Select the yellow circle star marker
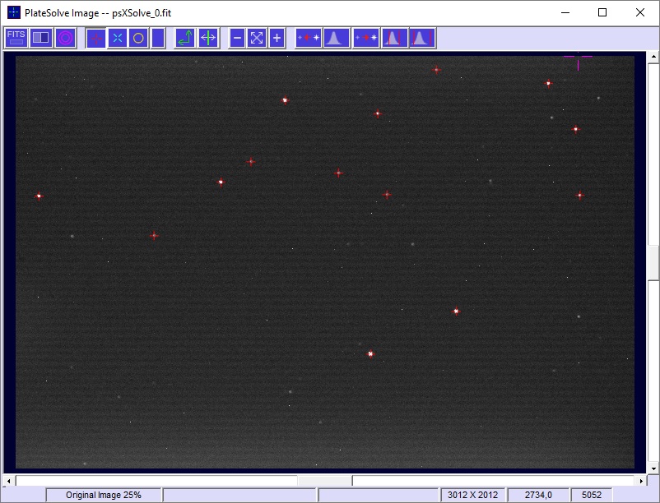660x503 pixels. coord(138,38)
